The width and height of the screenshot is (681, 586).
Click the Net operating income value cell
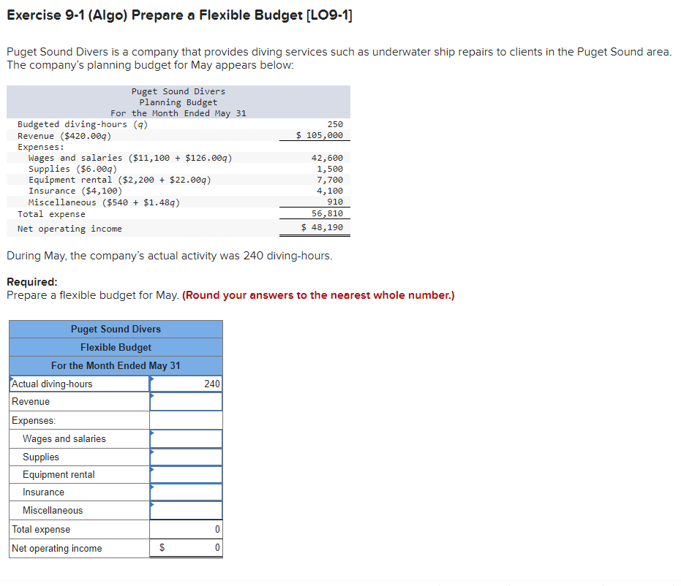pos(186,548)
